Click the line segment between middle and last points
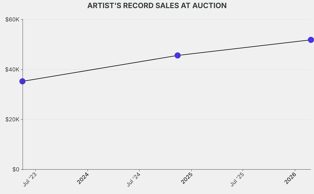This screenshot has width=314, height=194. point(244,47)
